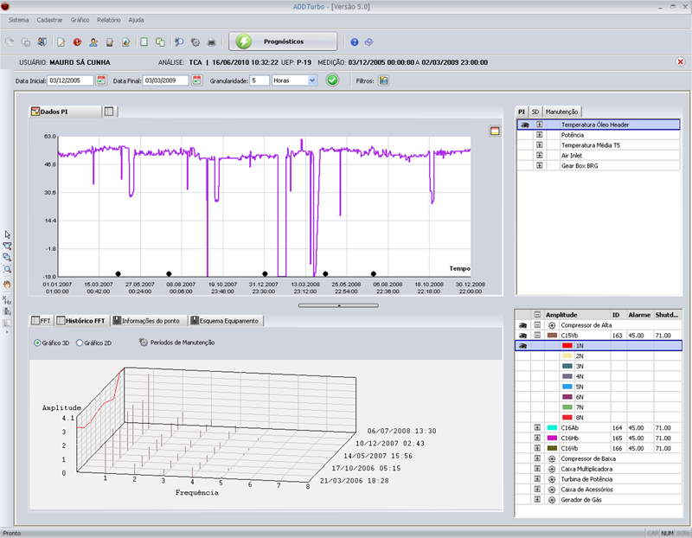
Task: Expand the Gear Box BRG item
Action: (539, 165)
